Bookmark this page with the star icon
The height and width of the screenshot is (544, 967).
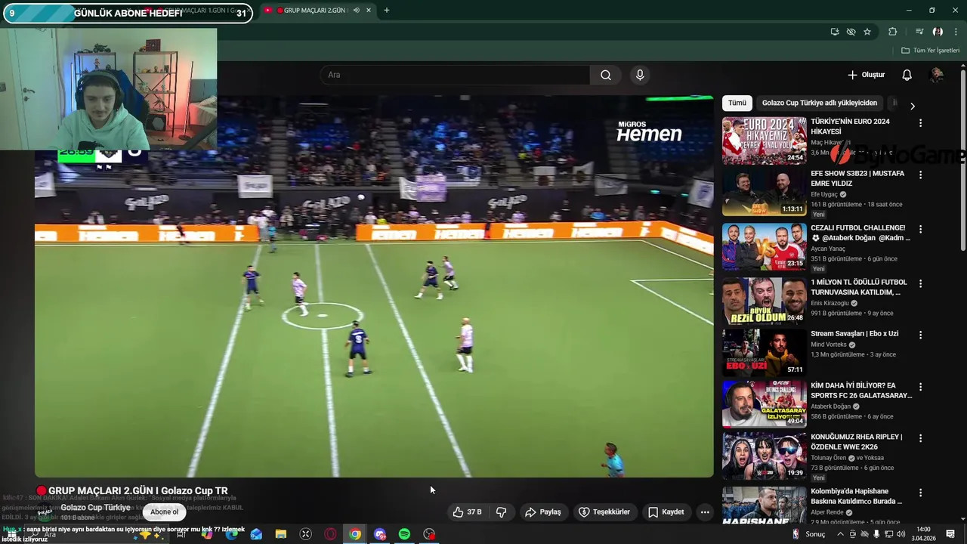(867, 32)
